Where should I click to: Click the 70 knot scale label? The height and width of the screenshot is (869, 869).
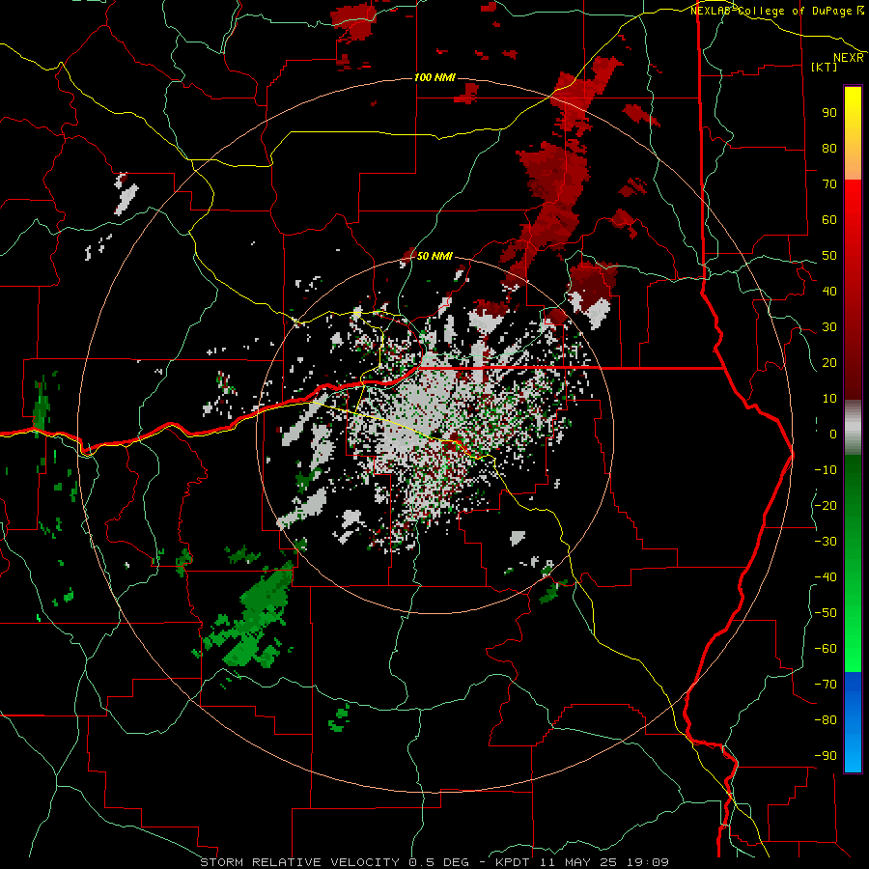pos(829,184)
